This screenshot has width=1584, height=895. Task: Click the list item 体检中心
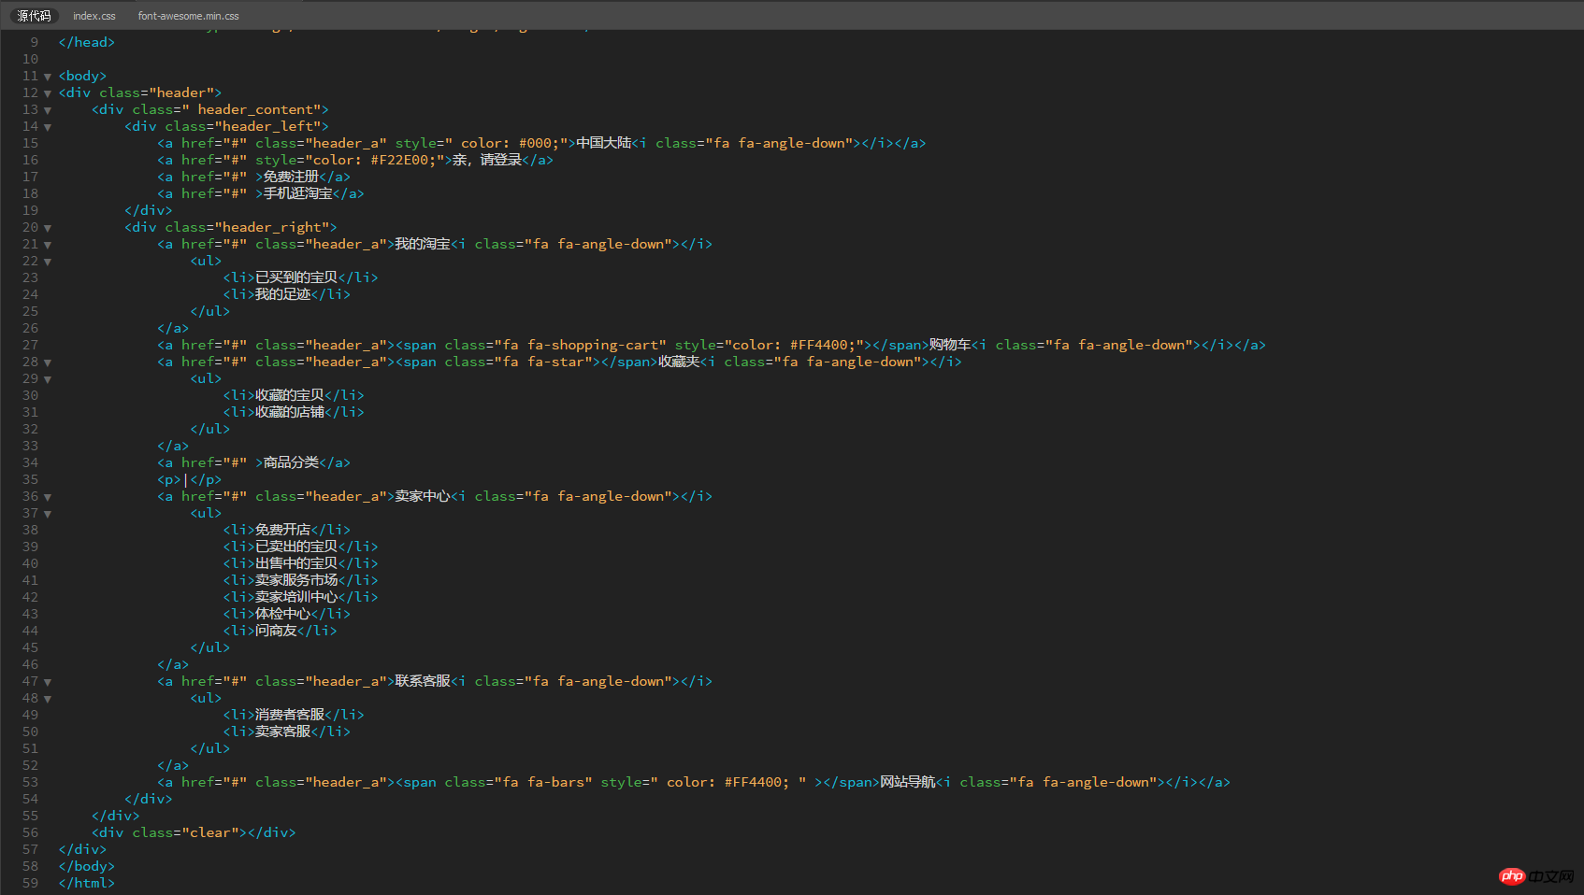point(283,614)
